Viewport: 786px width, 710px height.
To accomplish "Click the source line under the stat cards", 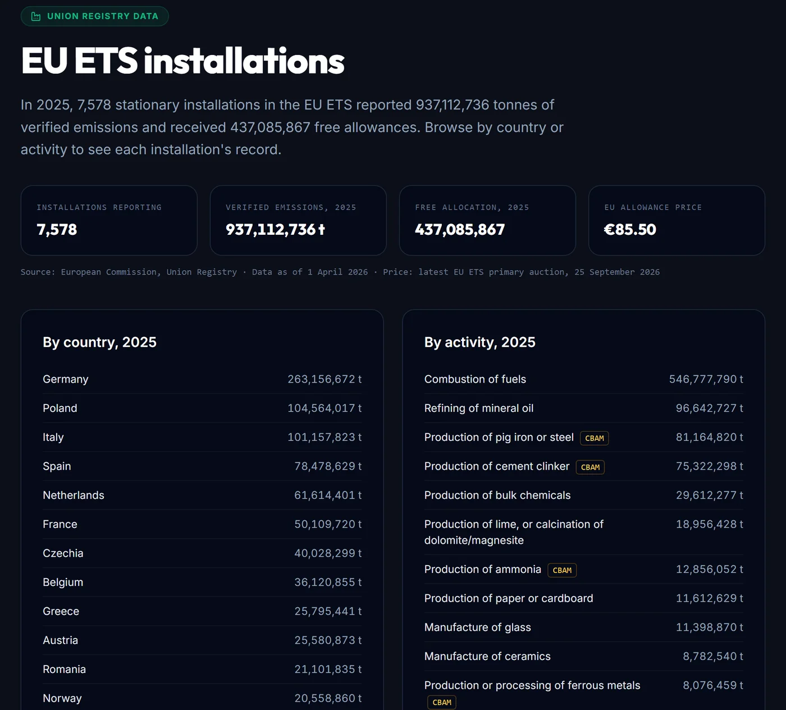I will (x=340, y=272).
